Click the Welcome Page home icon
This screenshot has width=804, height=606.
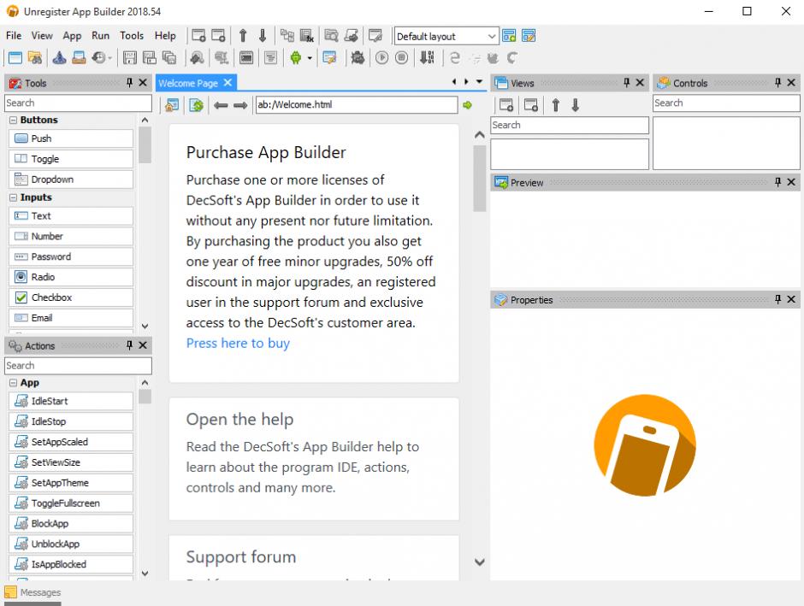[x=172, y=105]
